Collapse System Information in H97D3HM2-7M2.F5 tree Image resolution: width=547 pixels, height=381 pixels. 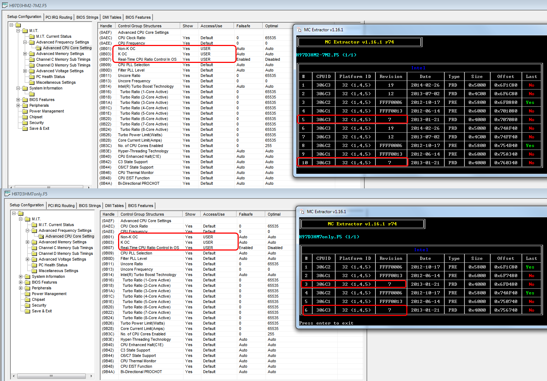pos(18,88)
